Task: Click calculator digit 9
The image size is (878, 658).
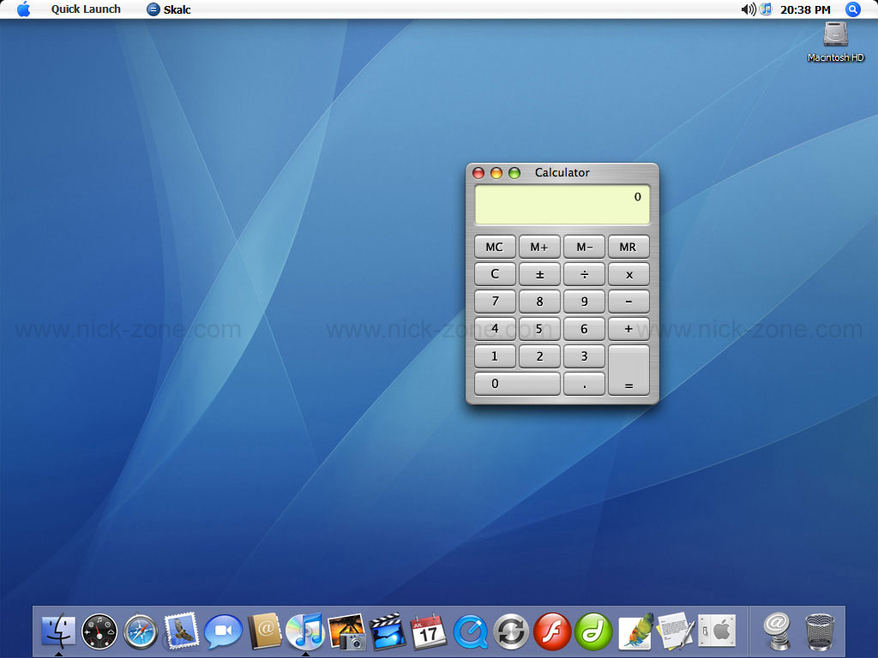Action: tap(584, 302)
